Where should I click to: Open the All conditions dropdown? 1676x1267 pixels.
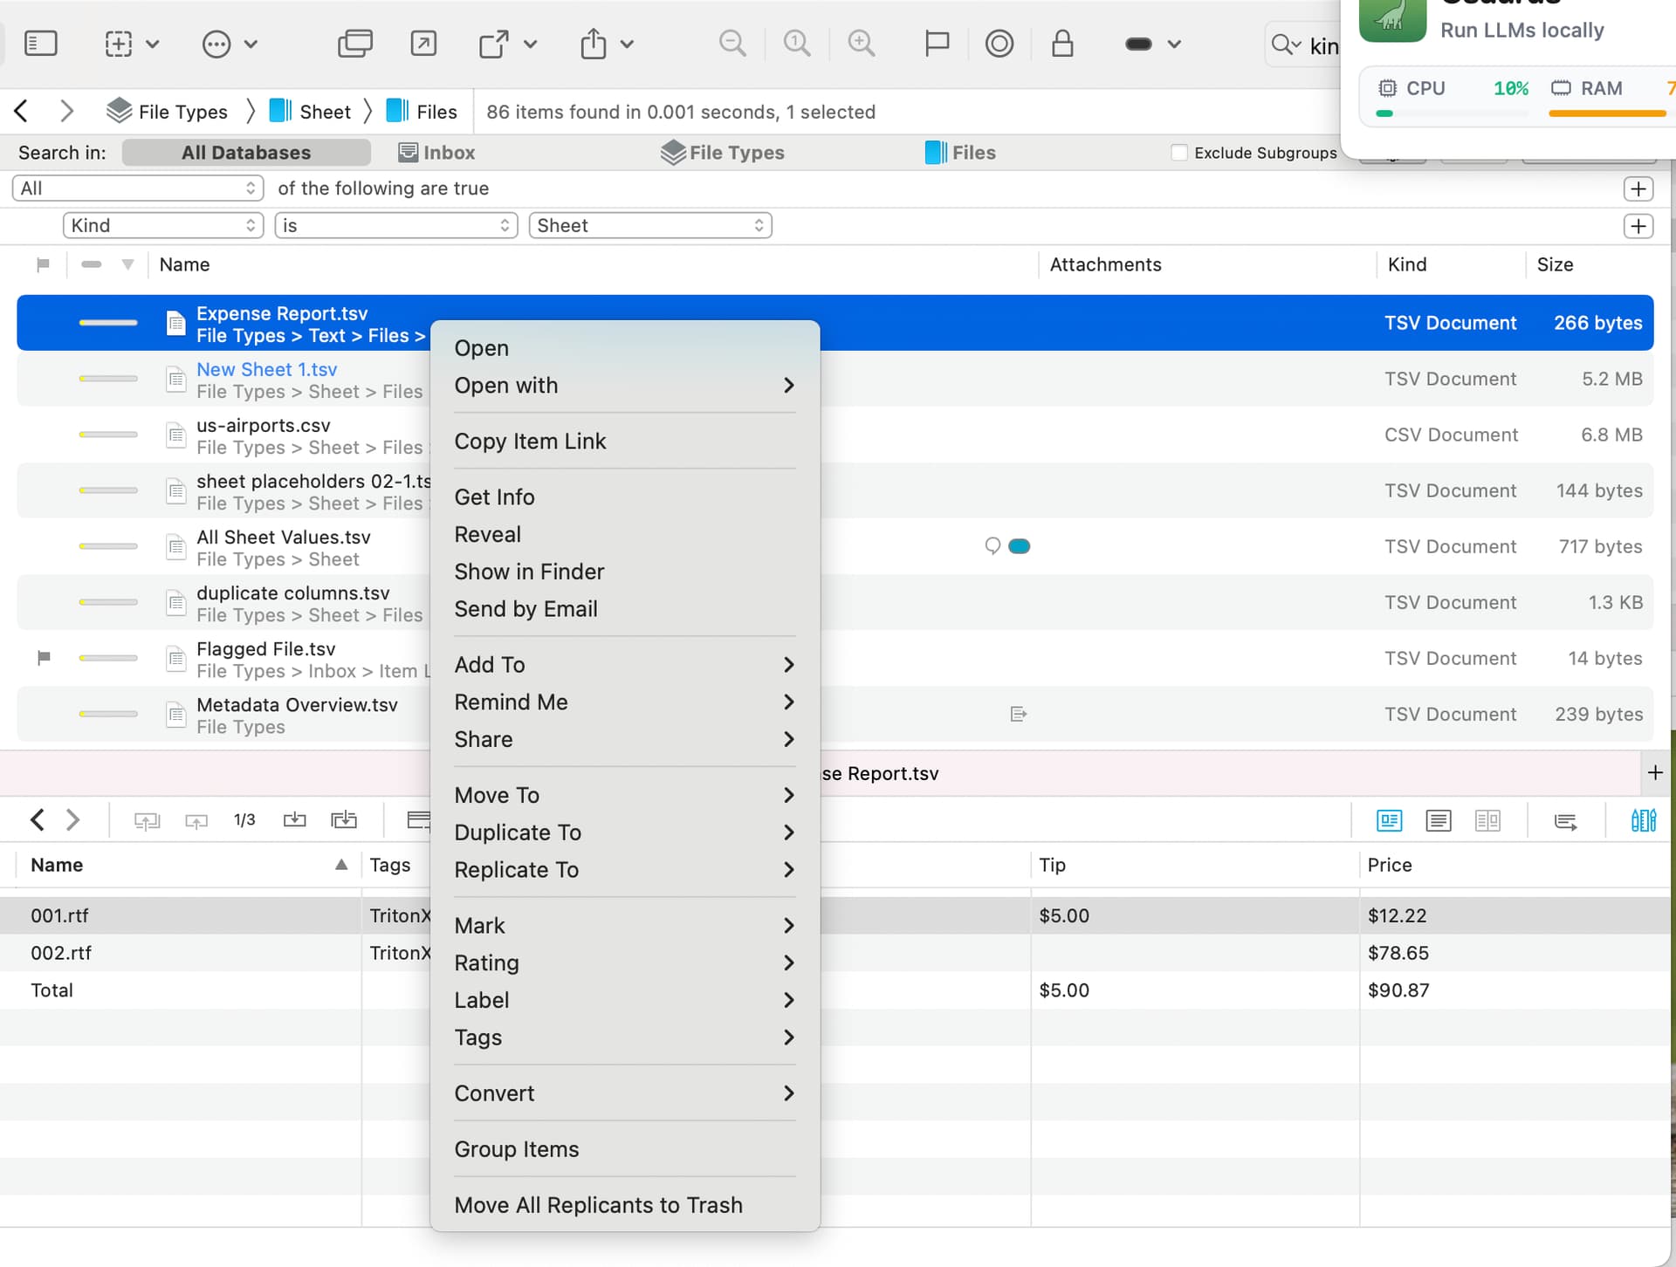[137, 188]
